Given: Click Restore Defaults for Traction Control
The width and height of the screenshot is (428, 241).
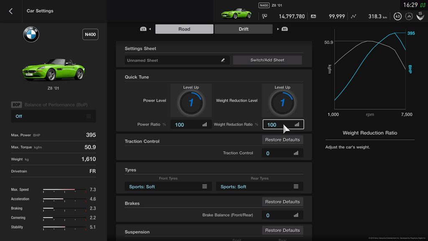Looking at the screenshot, I should (283, 140).
